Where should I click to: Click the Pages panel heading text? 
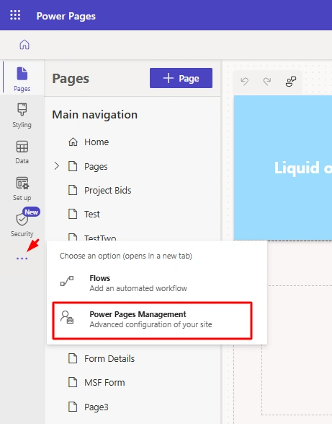(x=71, y=79)
